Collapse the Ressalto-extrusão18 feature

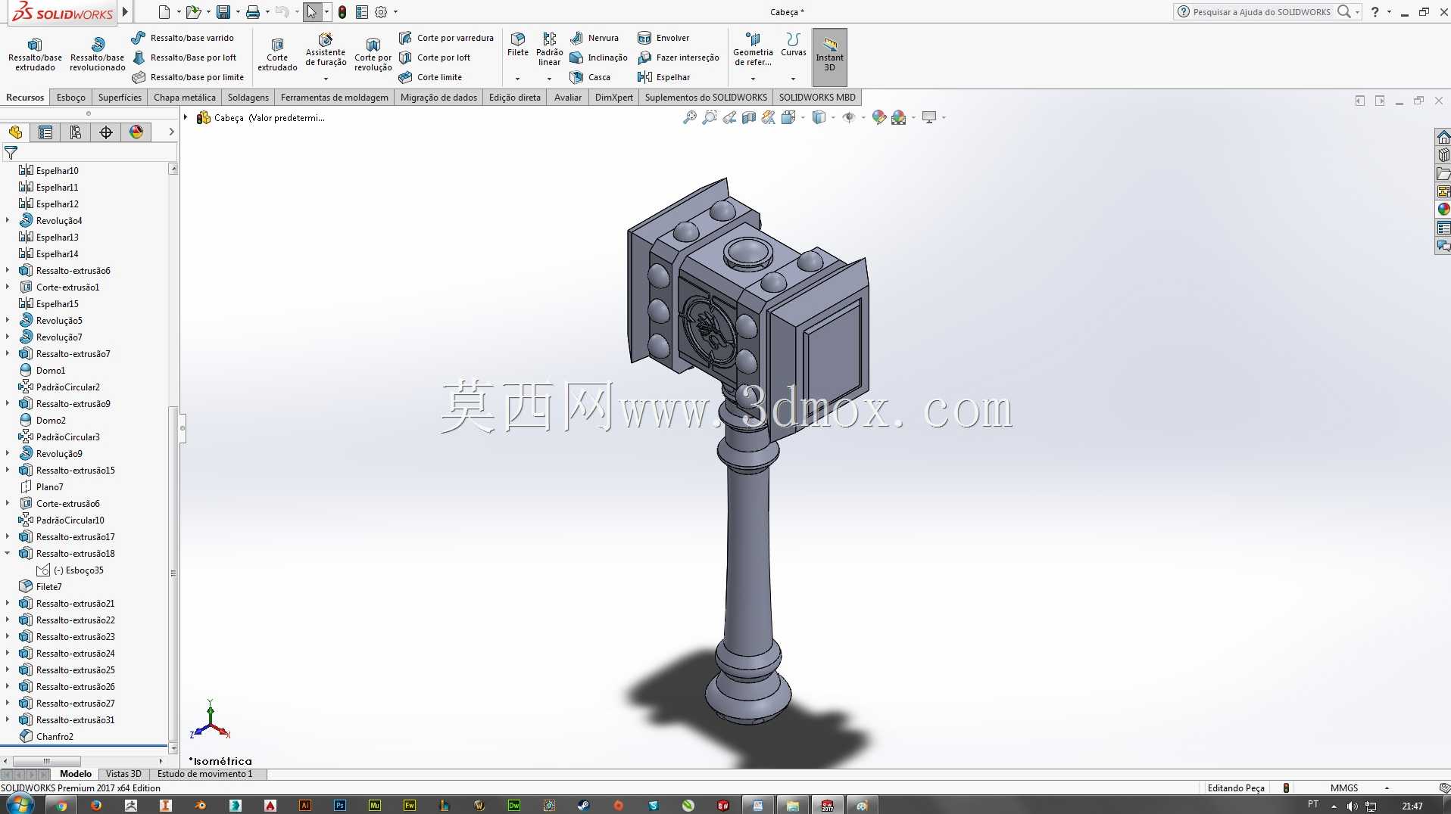[x=8, y=553]
